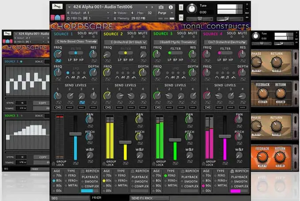This screenshot has width=300, height=201.
Task: Select MIXER tab in left background window
Action: 40,169
